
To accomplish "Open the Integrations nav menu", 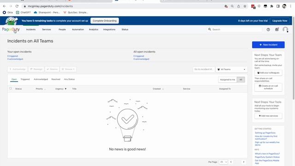I will pos(109,30).
